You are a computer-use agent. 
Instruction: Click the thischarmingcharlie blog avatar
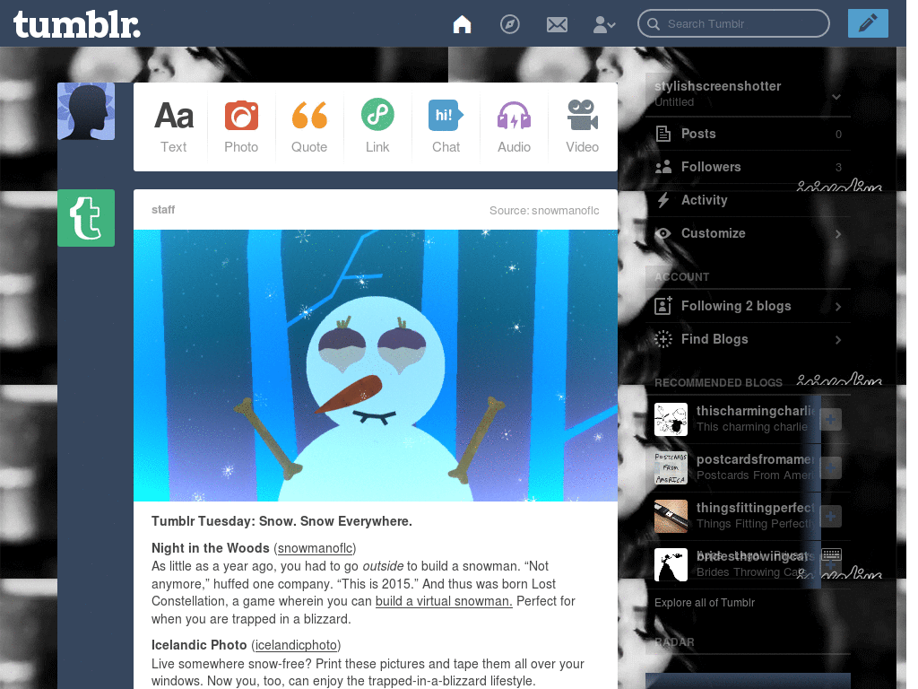(671, 419)
